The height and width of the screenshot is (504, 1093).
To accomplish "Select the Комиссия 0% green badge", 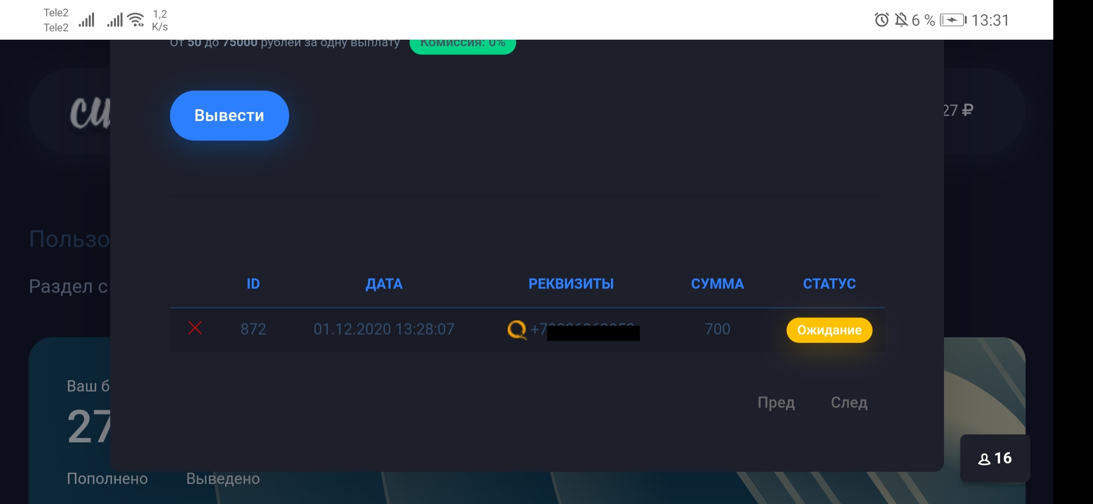I will (x=463, y=47).
